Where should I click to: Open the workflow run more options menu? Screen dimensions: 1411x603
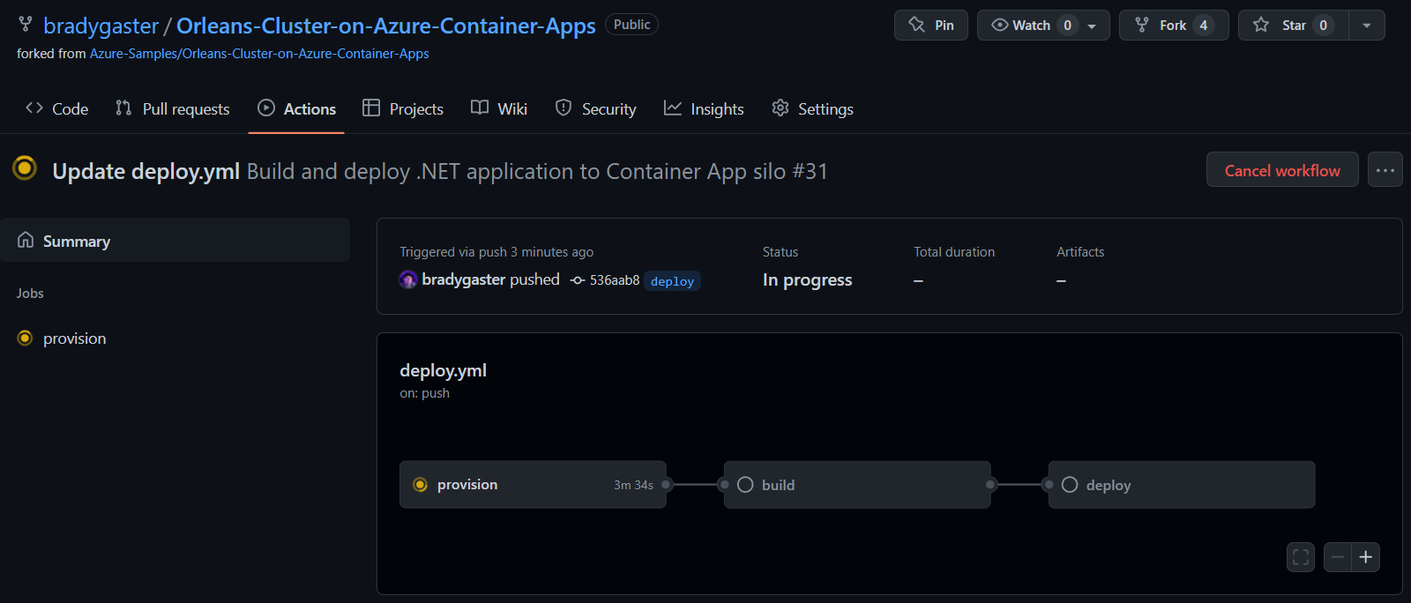tap(1385, 170)
